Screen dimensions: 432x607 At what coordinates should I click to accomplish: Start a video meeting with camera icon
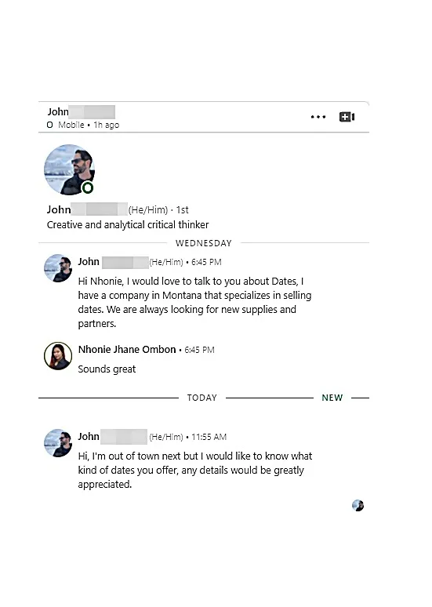(x=347, y=117)
